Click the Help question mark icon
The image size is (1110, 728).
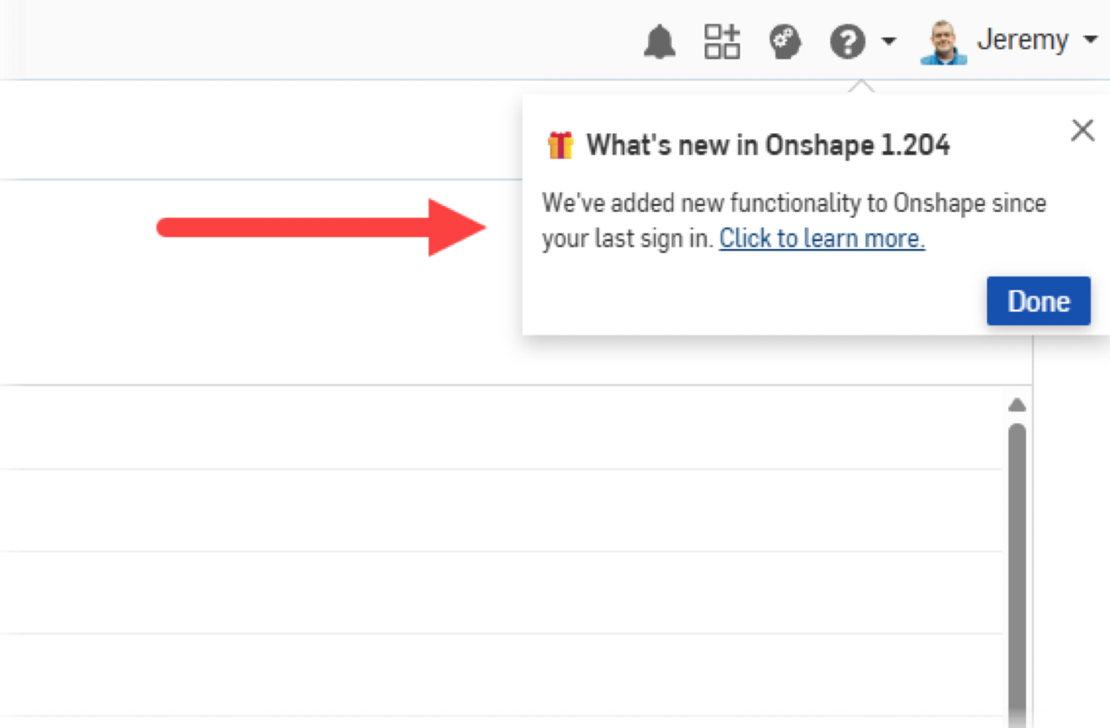pyautogui.click(x=847, y=42)
